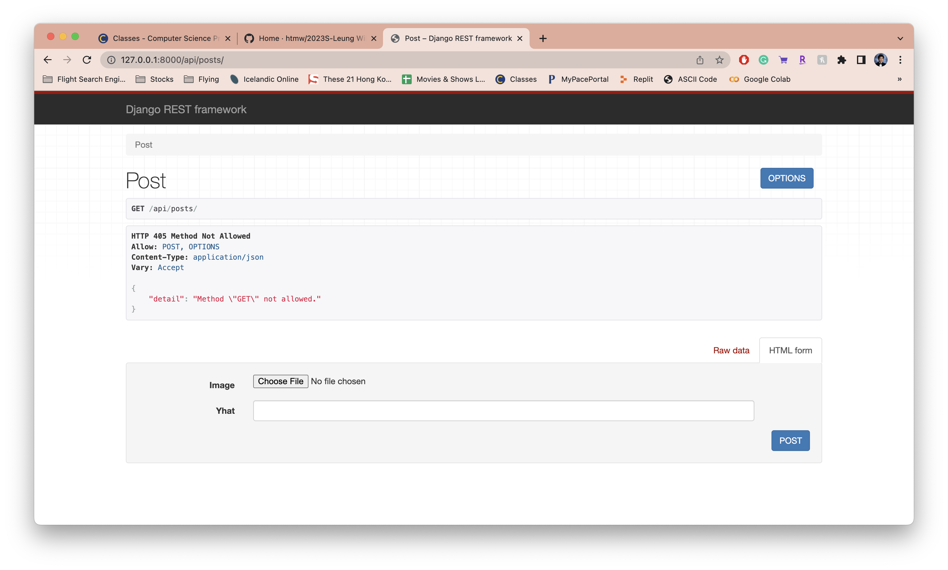Toggle the browser side panel icon
Image resolution: width=948 pixels, height=570 pixels.
pyautogui.click(x=861, y=60)
